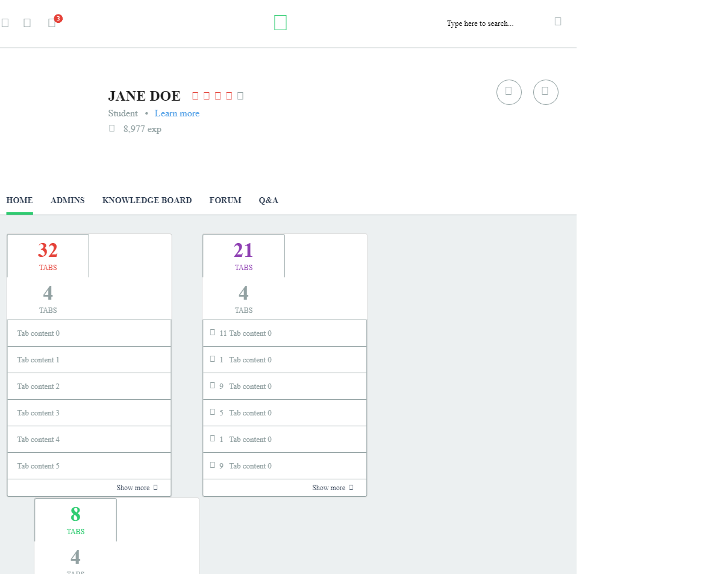The image size is (723, 574).
Task: Switch to the Forum tab
Action: [225, 201]
